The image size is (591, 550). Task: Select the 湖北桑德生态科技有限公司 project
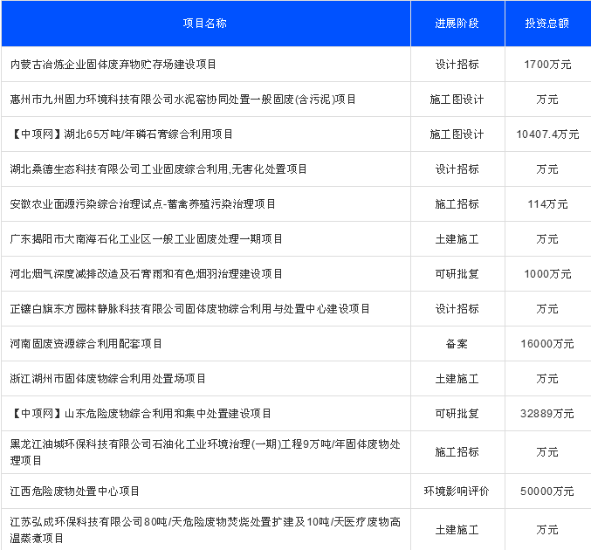tap(158, 169)
